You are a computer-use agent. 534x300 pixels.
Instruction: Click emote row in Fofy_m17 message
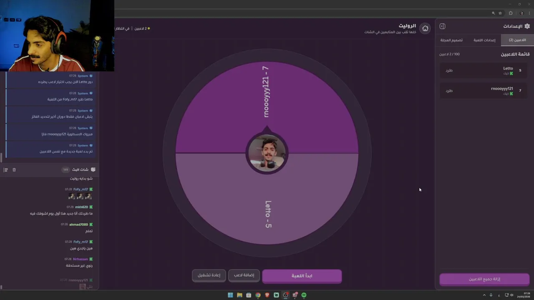(x=80, y=196)
